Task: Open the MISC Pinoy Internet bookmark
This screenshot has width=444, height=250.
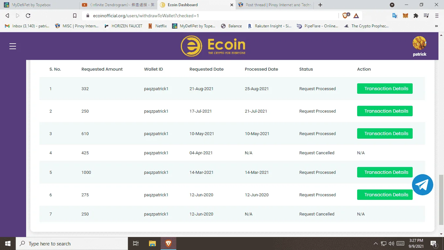Action: click(x=77, y=26)
